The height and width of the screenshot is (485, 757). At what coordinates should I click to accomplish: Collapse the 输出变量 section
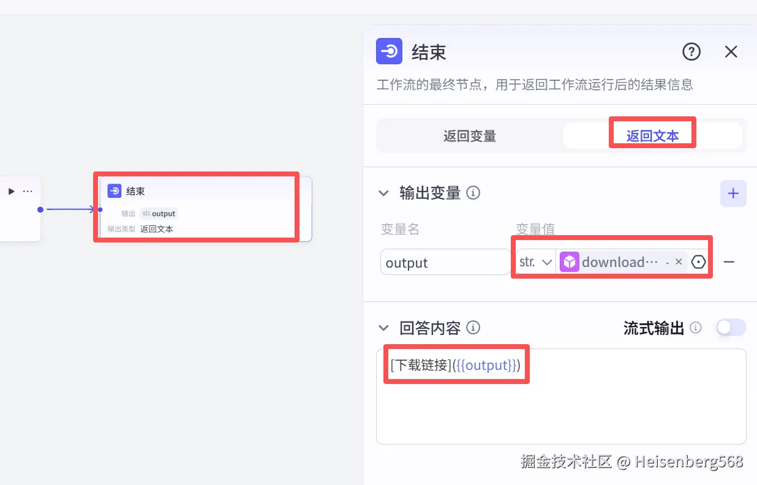(383, 194)
